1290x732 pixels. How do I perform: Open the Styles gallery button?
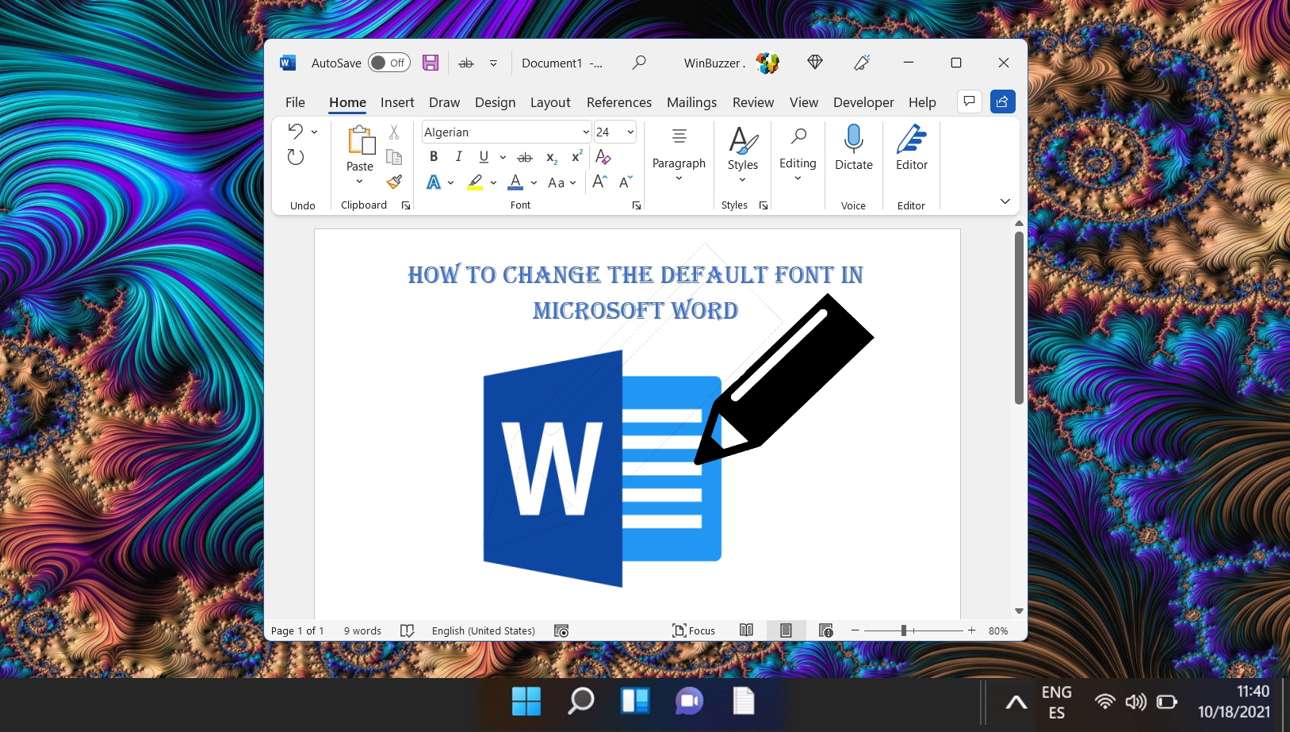click(x=743, y=154)
